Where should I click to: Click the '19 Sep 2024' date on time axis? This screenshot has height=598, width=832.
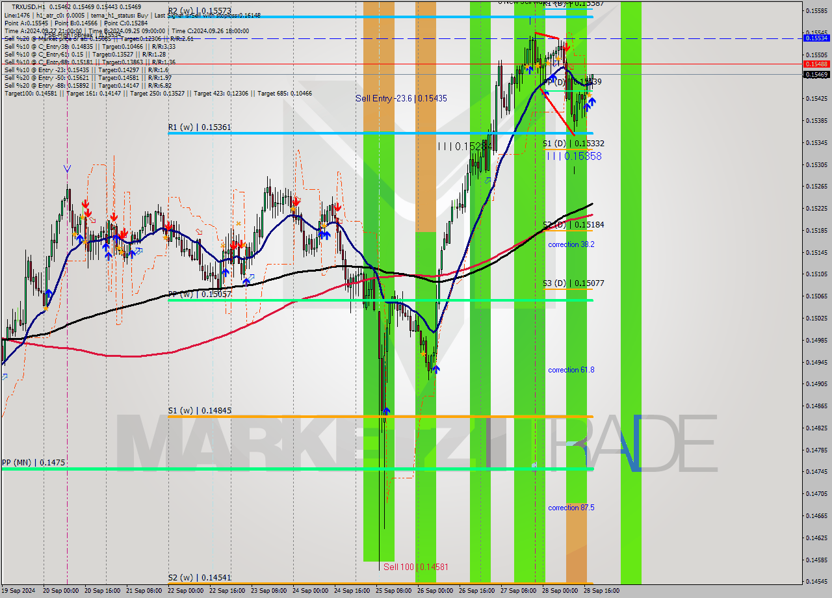[18, 591]
